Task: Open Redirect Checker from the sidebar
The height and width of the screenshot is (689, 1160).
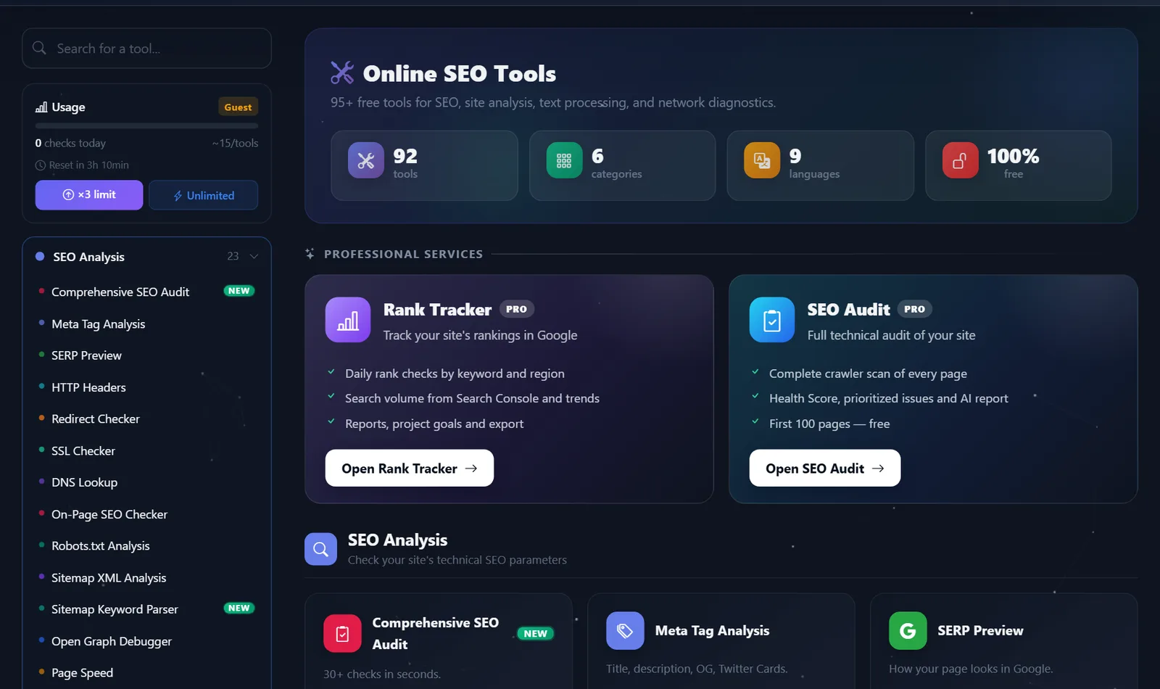Action: point(146,419)
